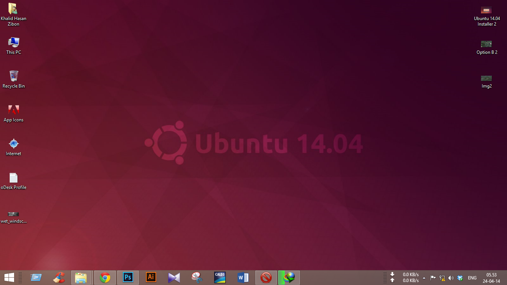Open Dropbox from the system tray

point(459,278)
